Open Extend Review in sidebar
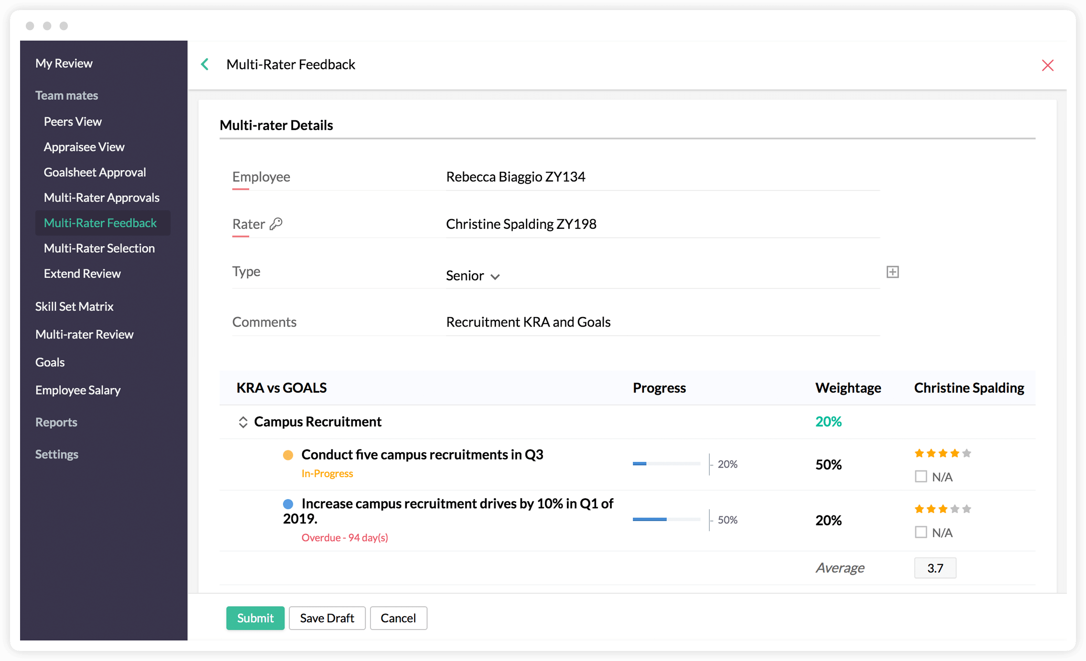1086x661 pixels. click(x=82, y=273)
